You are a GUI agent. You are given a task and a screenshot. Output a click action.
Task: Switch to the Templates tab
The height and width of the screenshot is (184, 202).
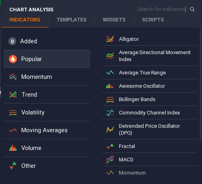71,20
